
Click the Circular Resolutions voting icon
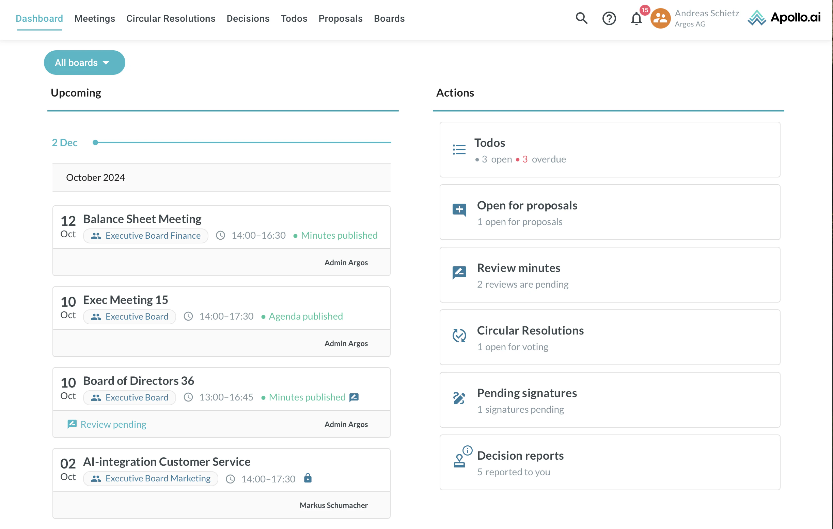(x=459, y=335)
